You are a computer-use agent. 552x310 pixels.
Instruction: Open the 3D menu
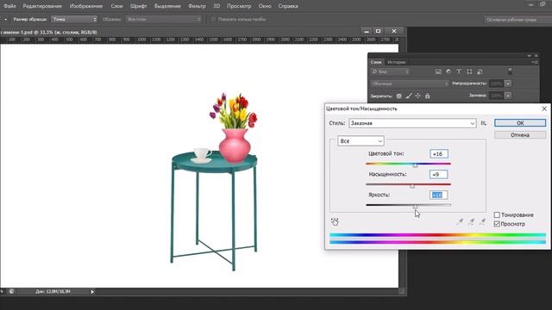[216, 6]
